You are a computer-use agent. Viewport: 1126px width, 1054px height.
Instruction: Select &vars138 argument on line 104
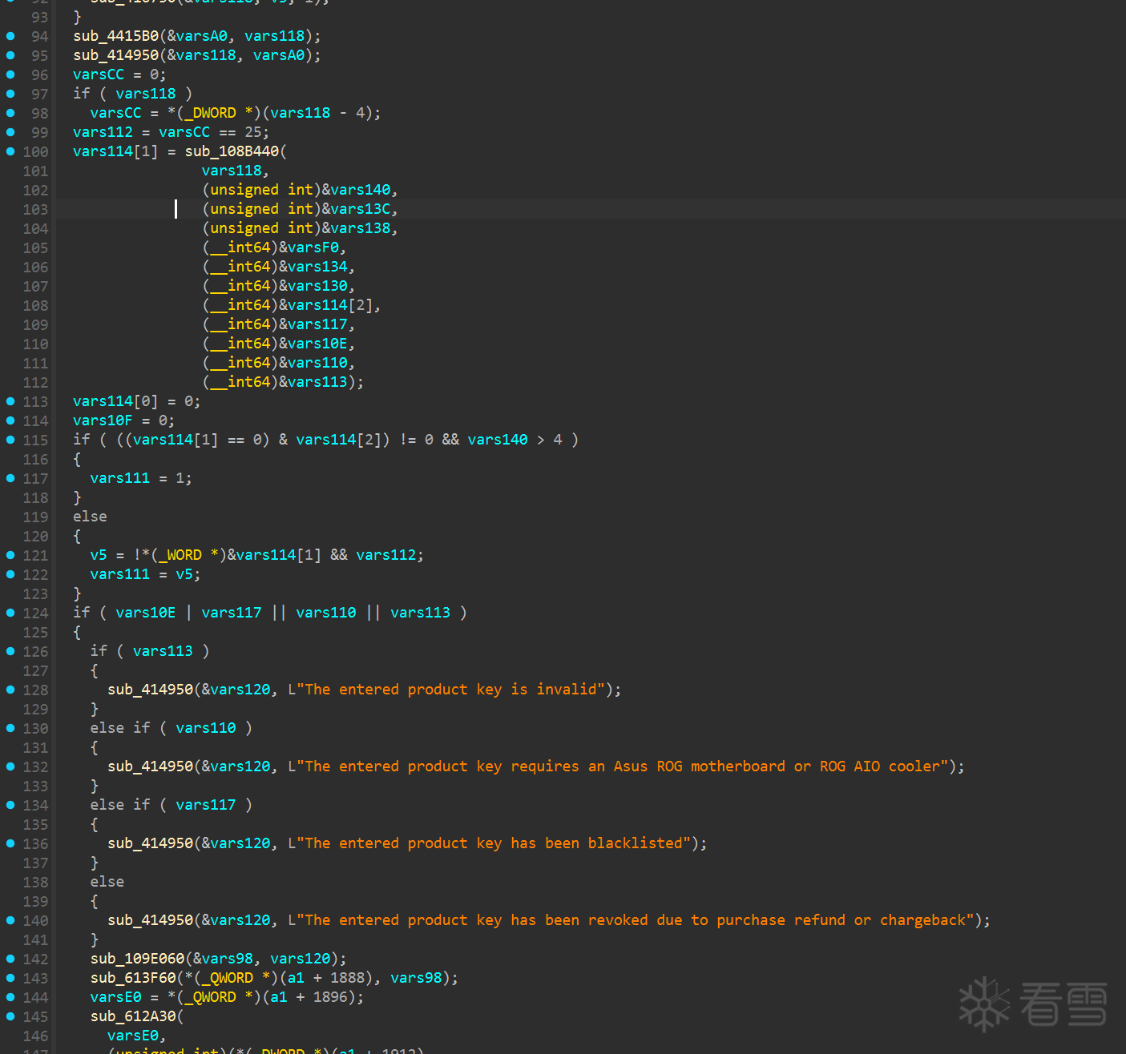356,228
